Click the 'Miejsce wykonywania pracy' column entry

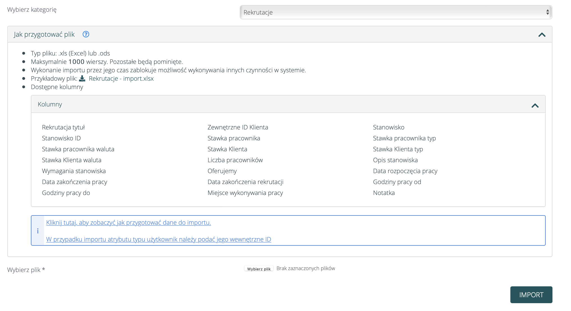[245, 193]
